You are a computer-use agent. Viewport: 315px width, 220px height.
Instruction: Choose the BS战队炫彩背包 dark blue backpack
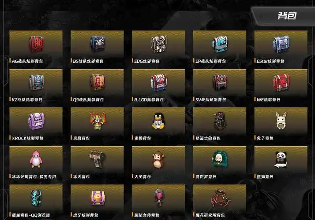point(97,44)
